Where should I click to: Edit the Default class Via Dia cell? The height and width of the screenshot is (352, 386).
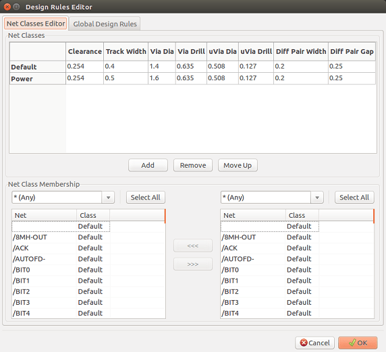pyautogui.click(x=162, y=66)
